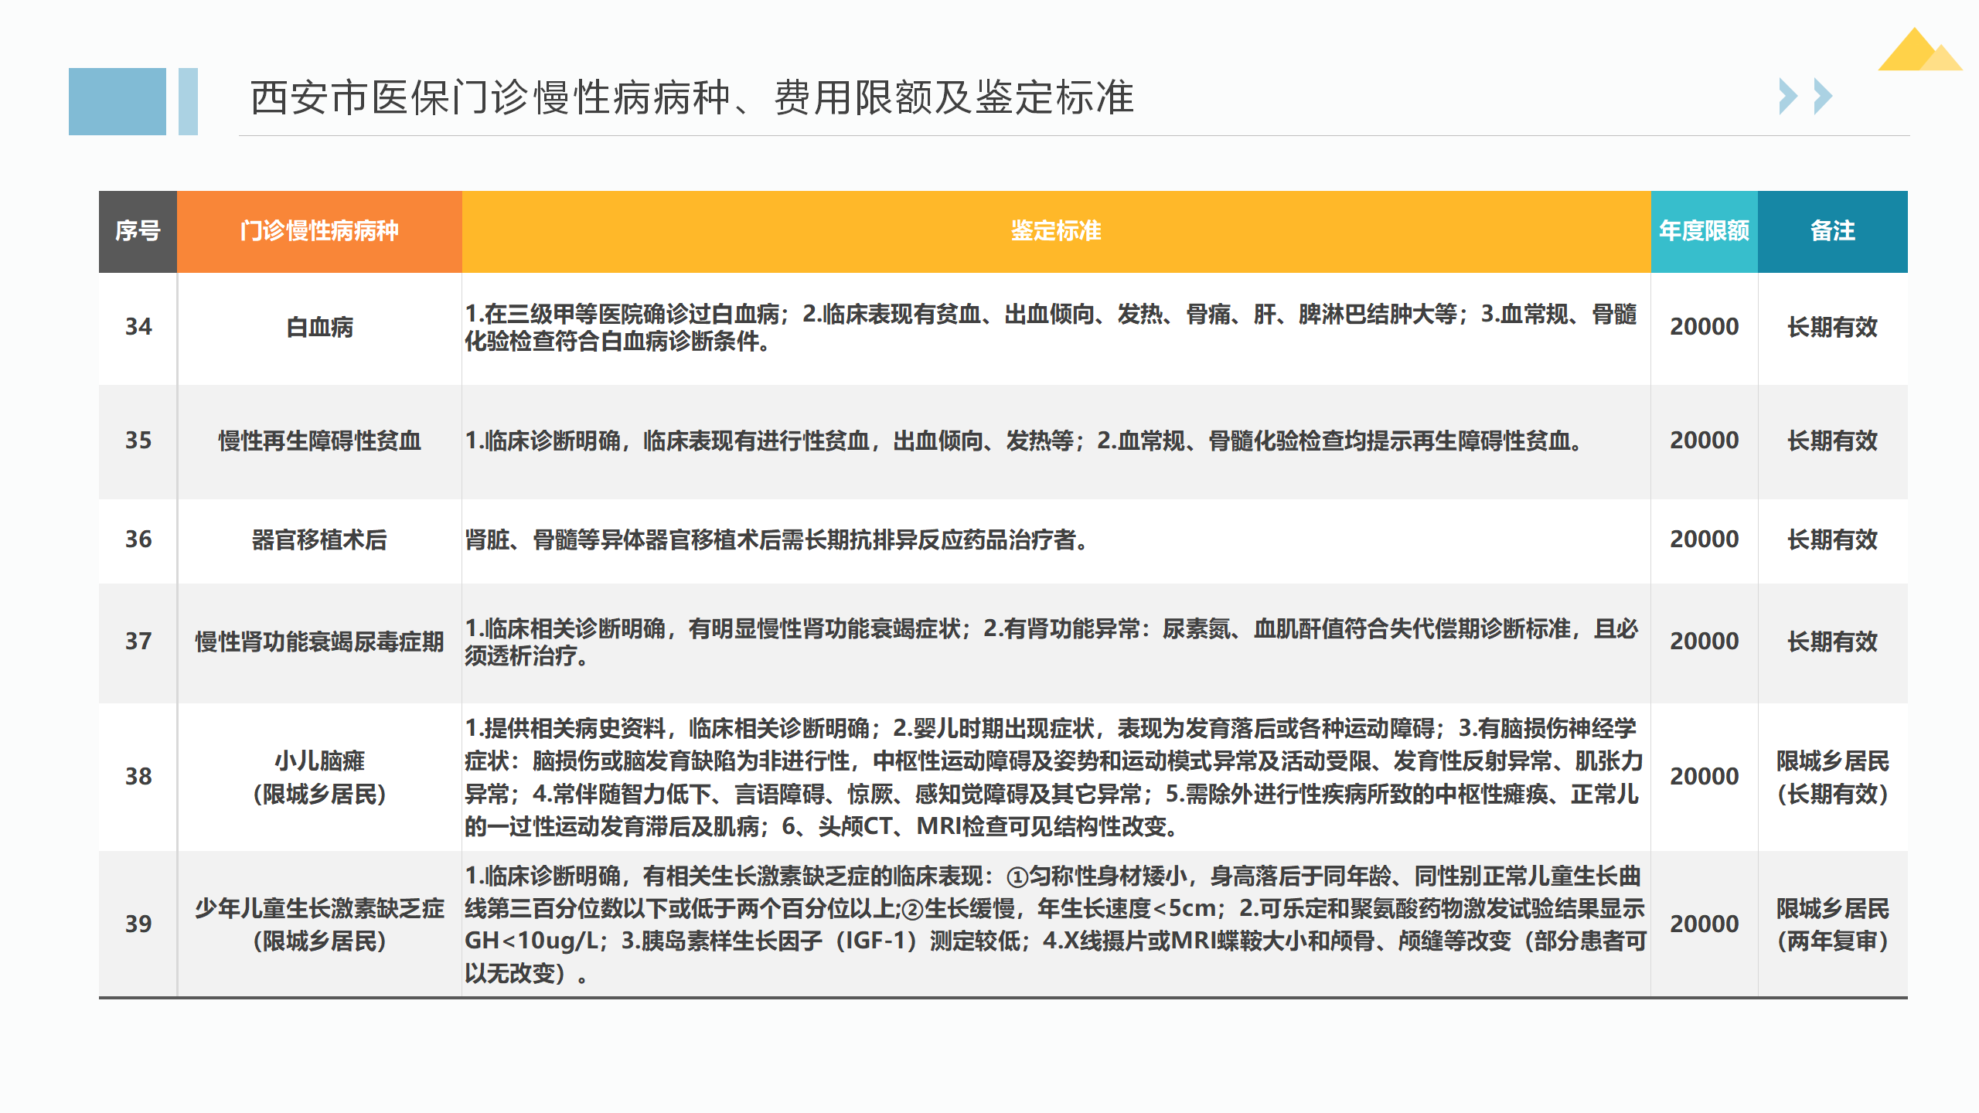This screenshot has height=1113, width=1979.
Task: Select the 器官移植术后 cell
Action: (319, 539)
